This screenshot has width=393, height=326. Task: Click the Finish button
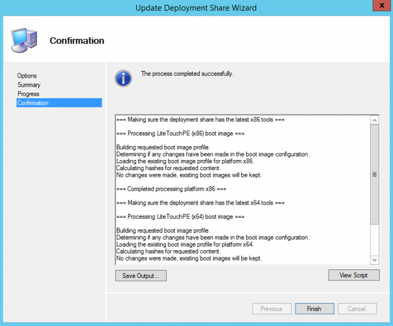[x=315, y=309]
